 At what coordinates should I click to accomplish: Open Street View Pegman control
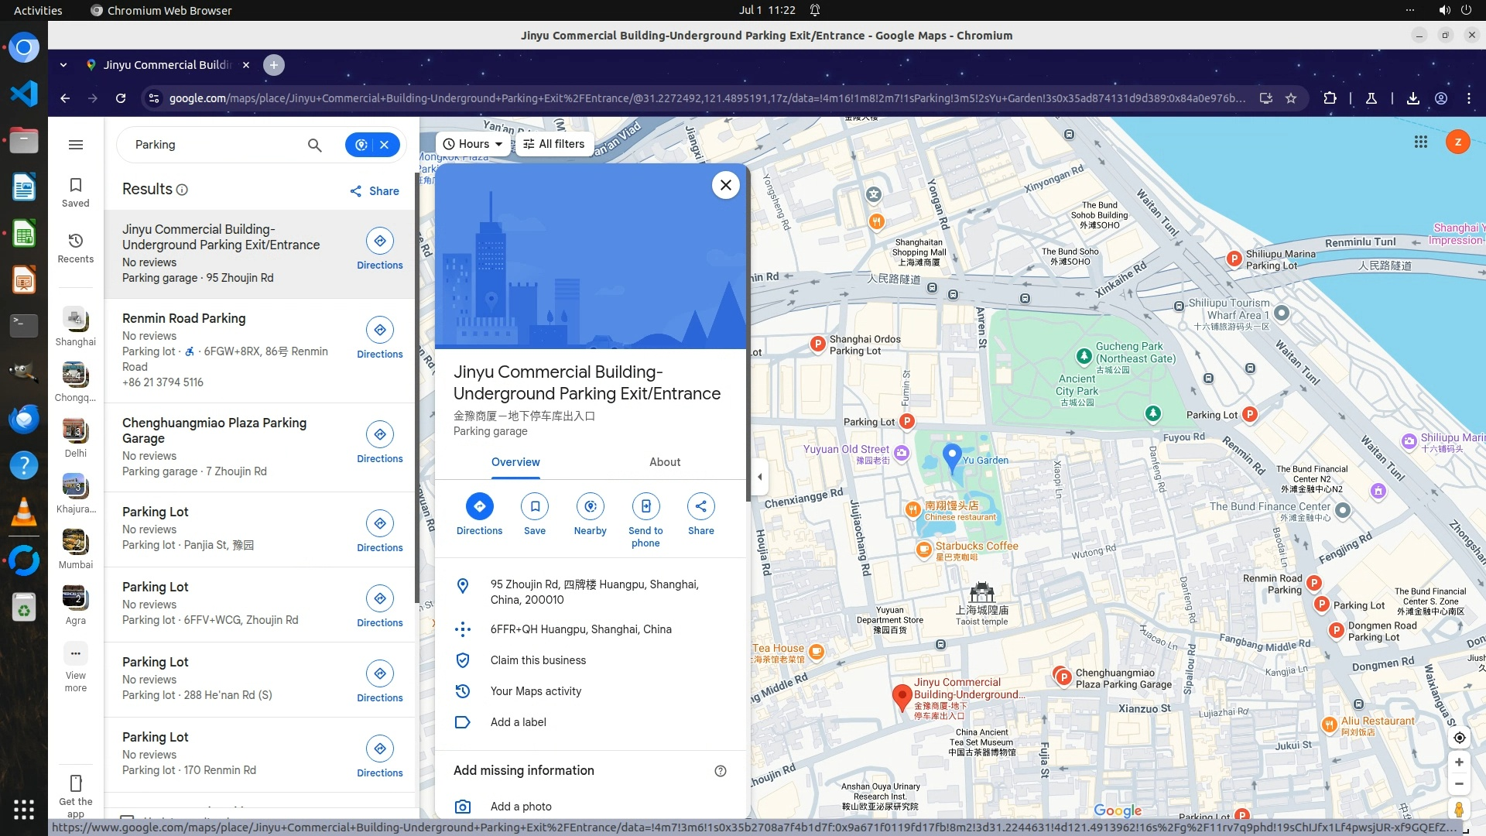point(1459,809)
